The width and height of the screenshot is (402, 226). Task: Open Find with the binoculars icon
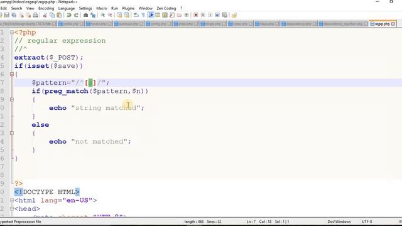[x=85, y=15]
